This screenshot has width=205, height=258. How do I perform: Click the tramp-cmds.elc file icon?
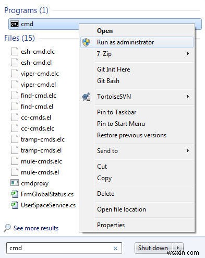tap(15, 139)
